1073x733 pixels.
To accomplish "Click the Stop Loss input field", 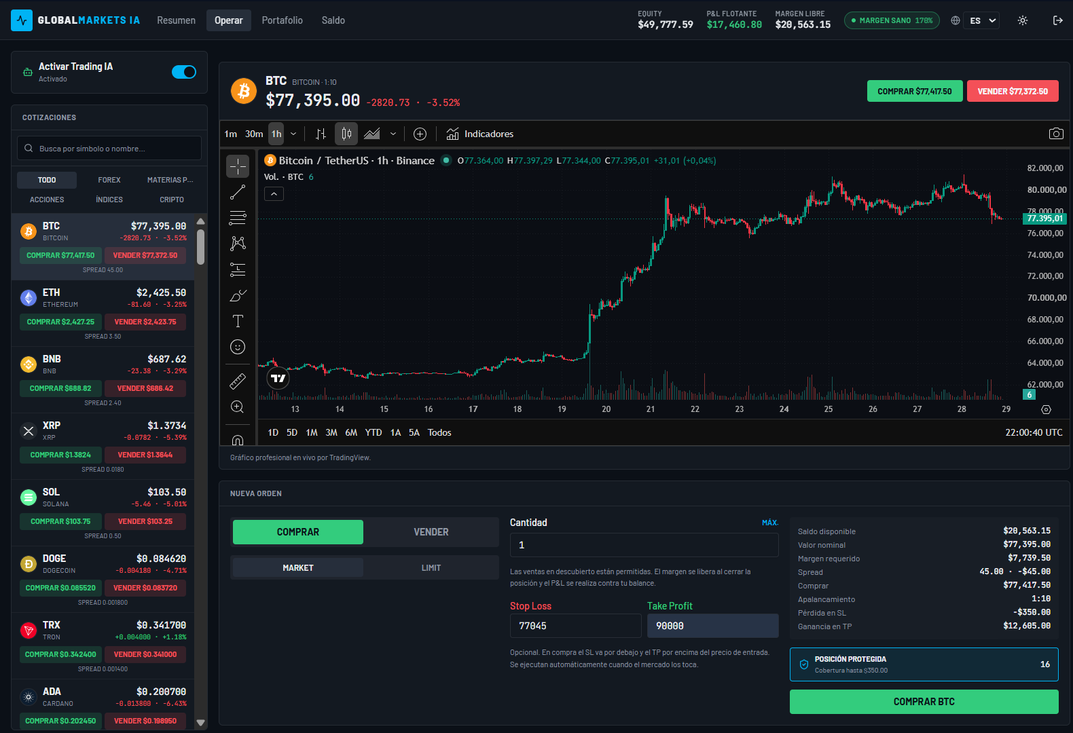I will point(575,626).
